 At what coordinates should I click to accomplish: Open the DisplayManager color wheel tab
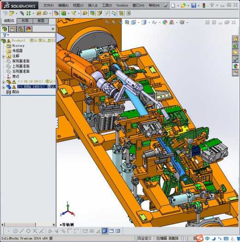click(x=28, y=29)
